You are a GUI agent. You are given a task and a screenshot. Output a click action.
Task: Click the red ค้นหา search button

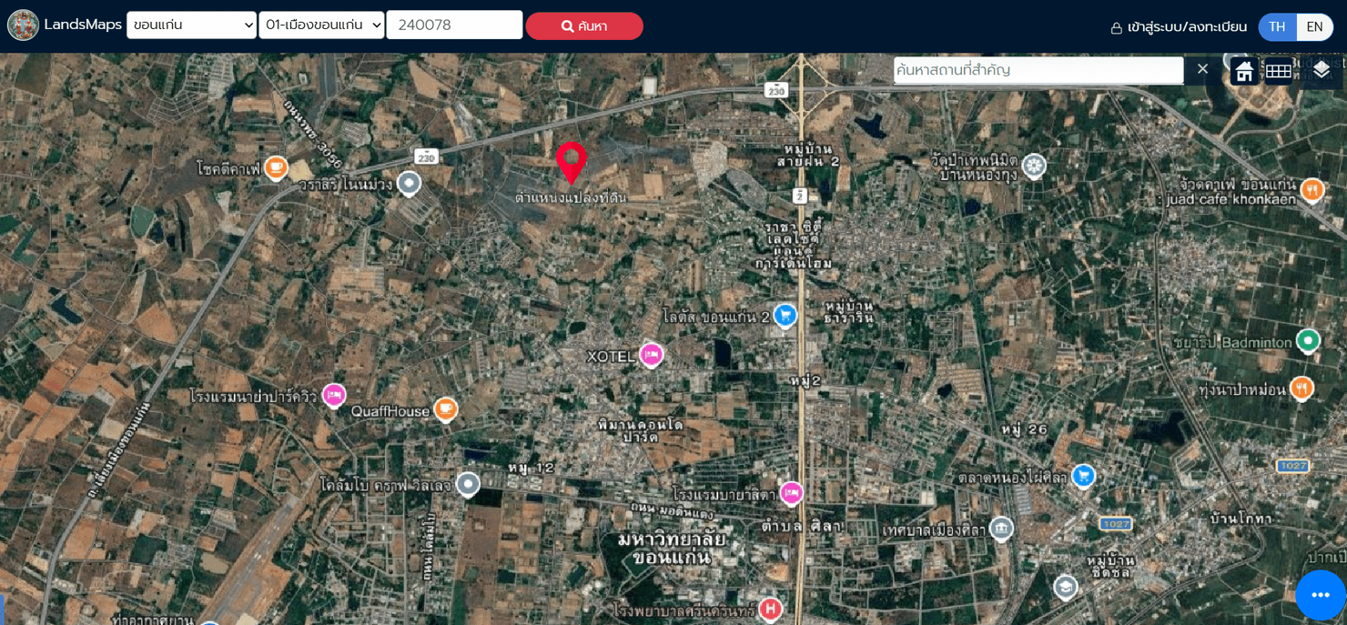584,26
